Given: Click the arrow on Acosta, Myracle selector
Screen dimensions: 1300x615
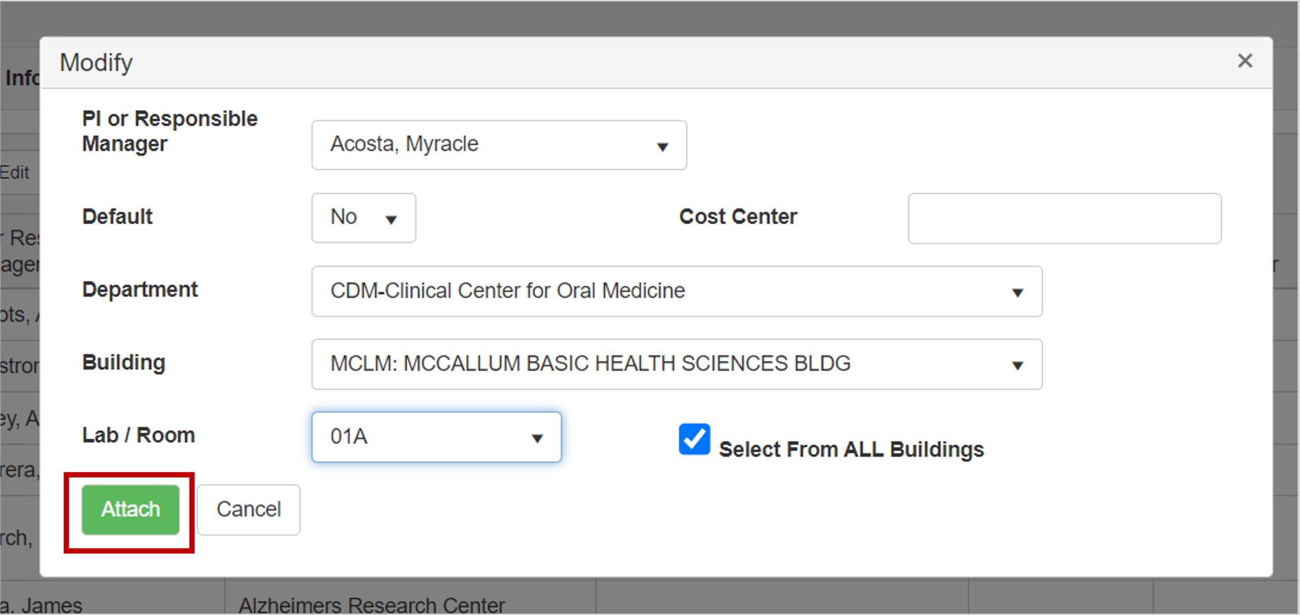Looking at the screenshot, I should click(x=662, y=146).
